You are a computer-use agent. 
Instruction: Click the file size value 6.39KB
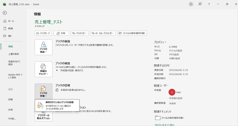click(173, 47)
